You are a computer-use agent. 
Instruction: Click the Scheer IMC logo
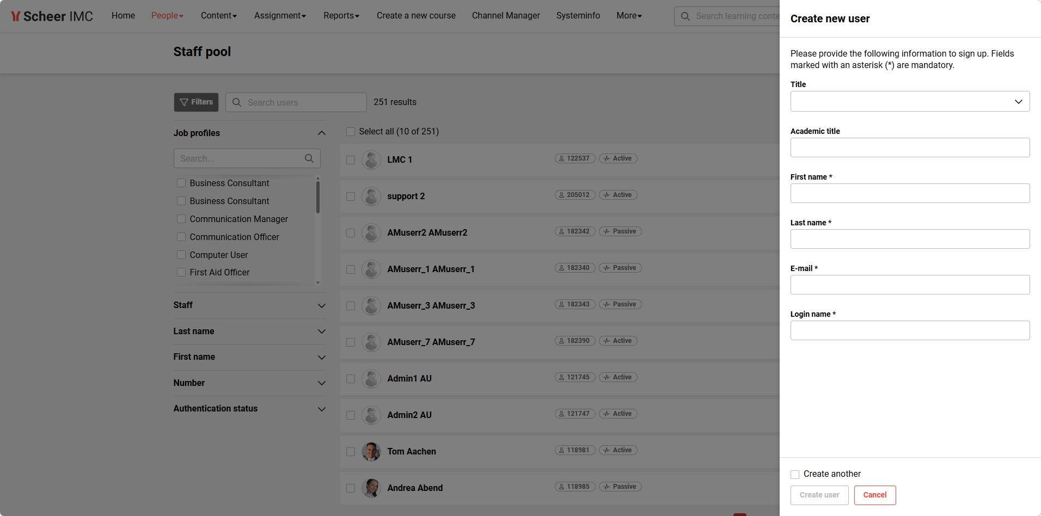pyautogui.click(x=52, y=16)
